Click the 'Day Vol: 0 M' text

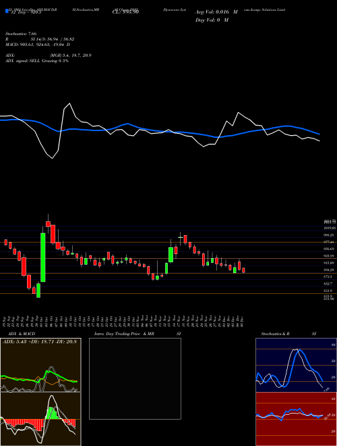click(x=212, y=20)
